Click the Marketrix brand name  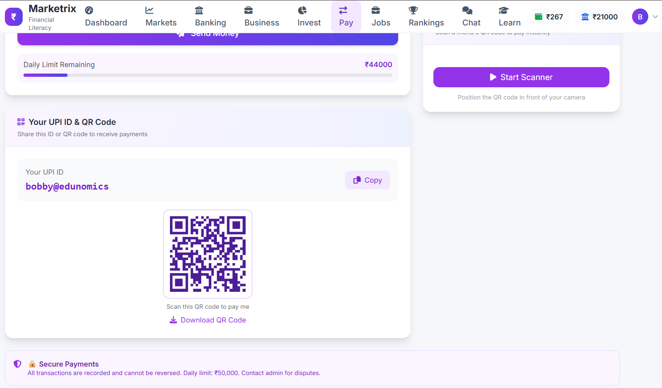tap(52, 8)
